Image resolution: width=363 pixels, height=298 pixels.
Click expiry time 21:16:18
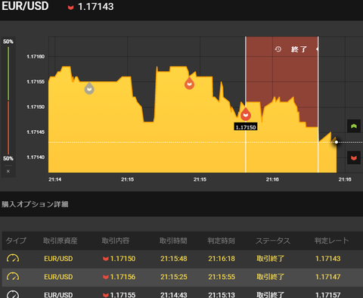point(222,259)
